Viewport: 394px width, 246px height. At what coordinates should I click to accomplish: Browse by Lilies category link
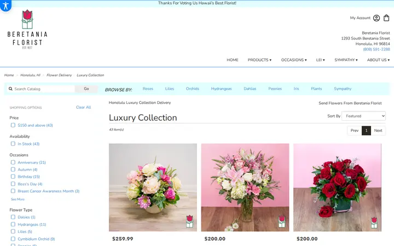click(169, 89)
